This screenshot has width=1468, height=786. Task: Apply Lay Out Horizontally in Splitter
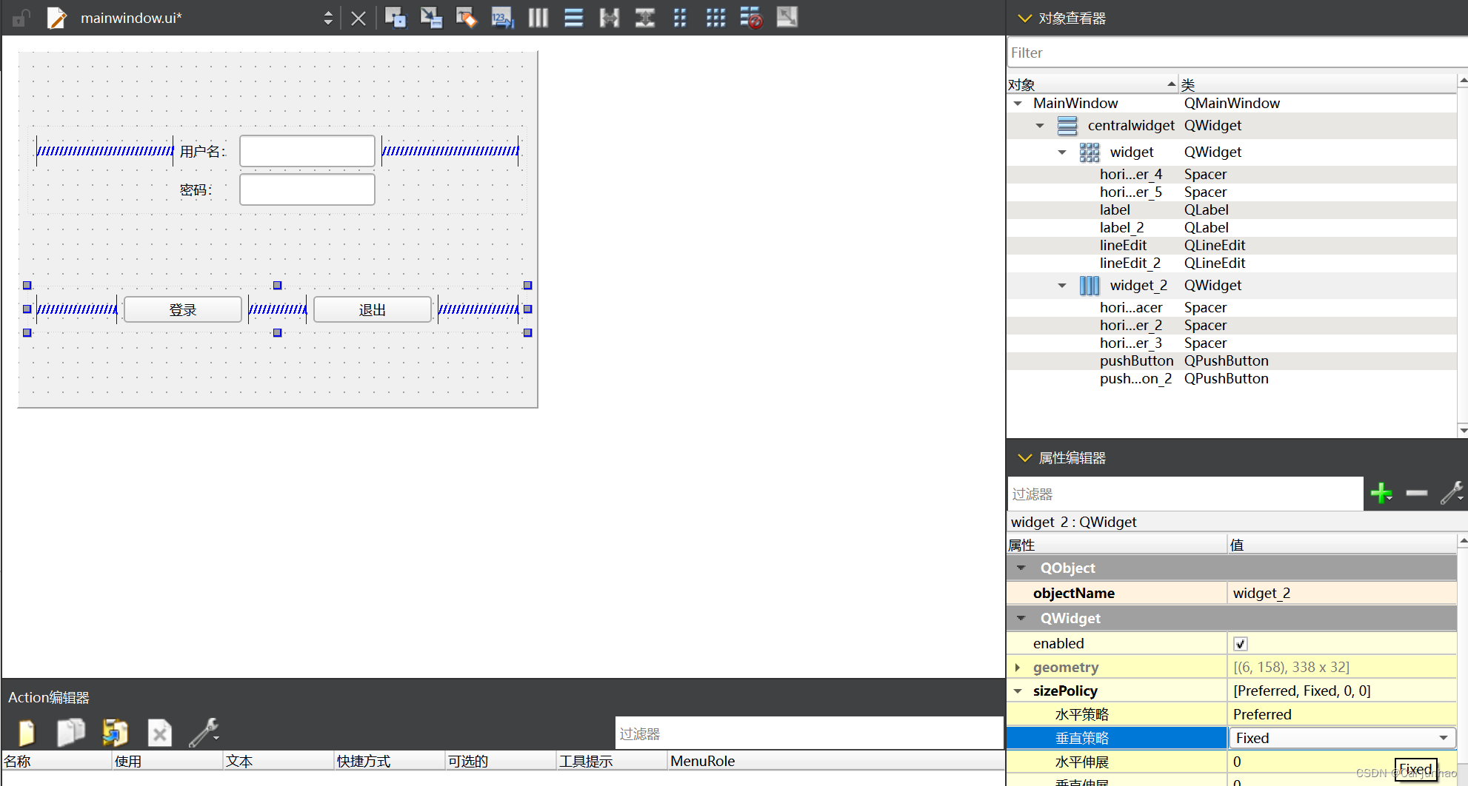pos(610,18)
